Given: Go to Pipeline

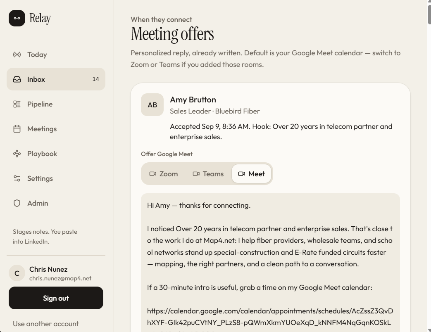Looking at the screenshot, I should pyautogui.click(x=56, y=104).
